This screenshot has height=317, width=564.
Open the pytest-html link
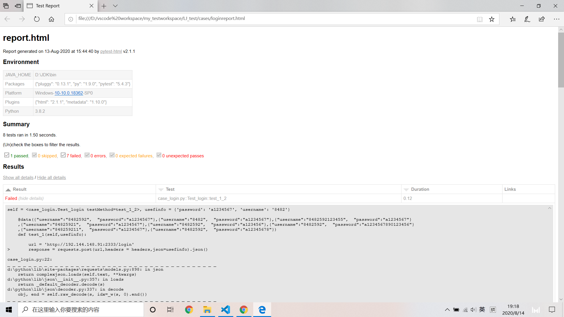111,51
